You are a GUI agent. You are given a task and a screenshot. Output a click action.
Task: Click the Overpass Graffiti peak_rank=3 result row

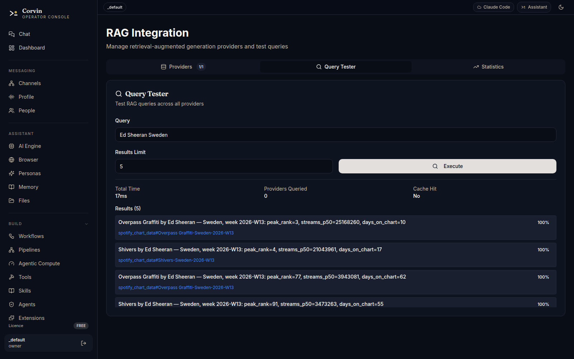click(336, 228)
